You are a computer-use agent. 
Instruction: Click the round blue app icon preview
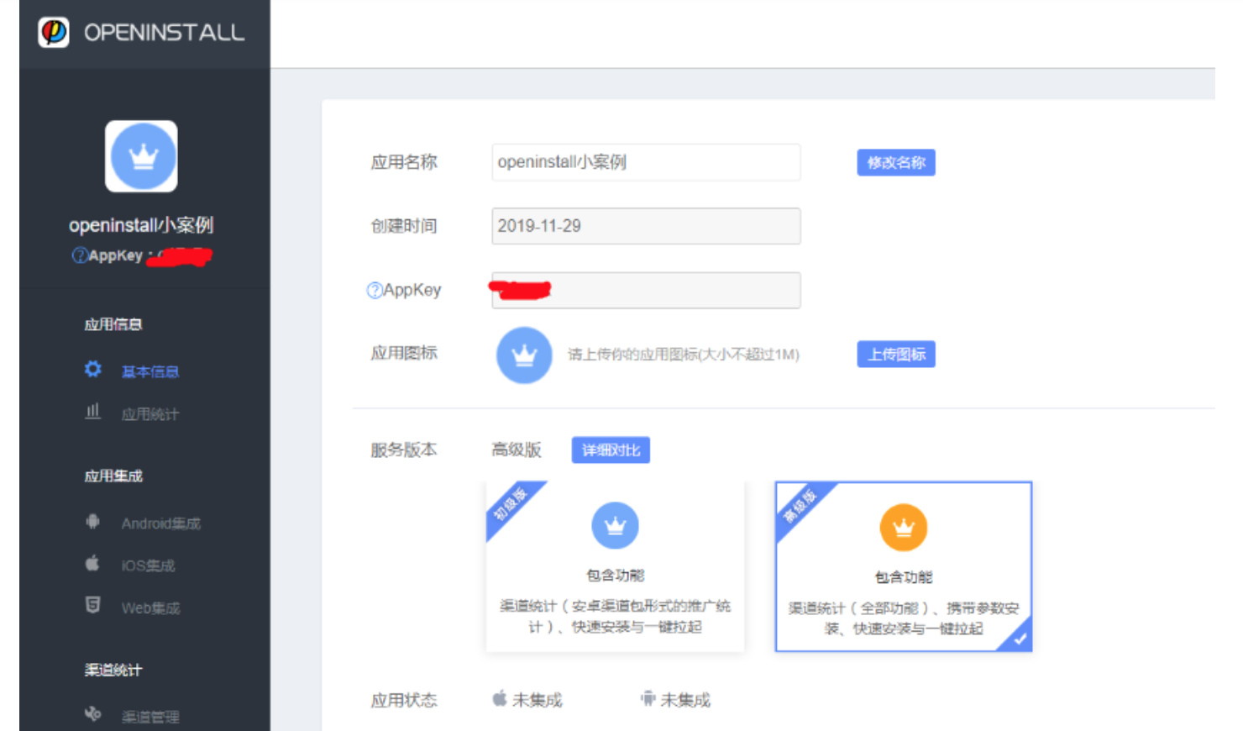click(x=524, y=355)
